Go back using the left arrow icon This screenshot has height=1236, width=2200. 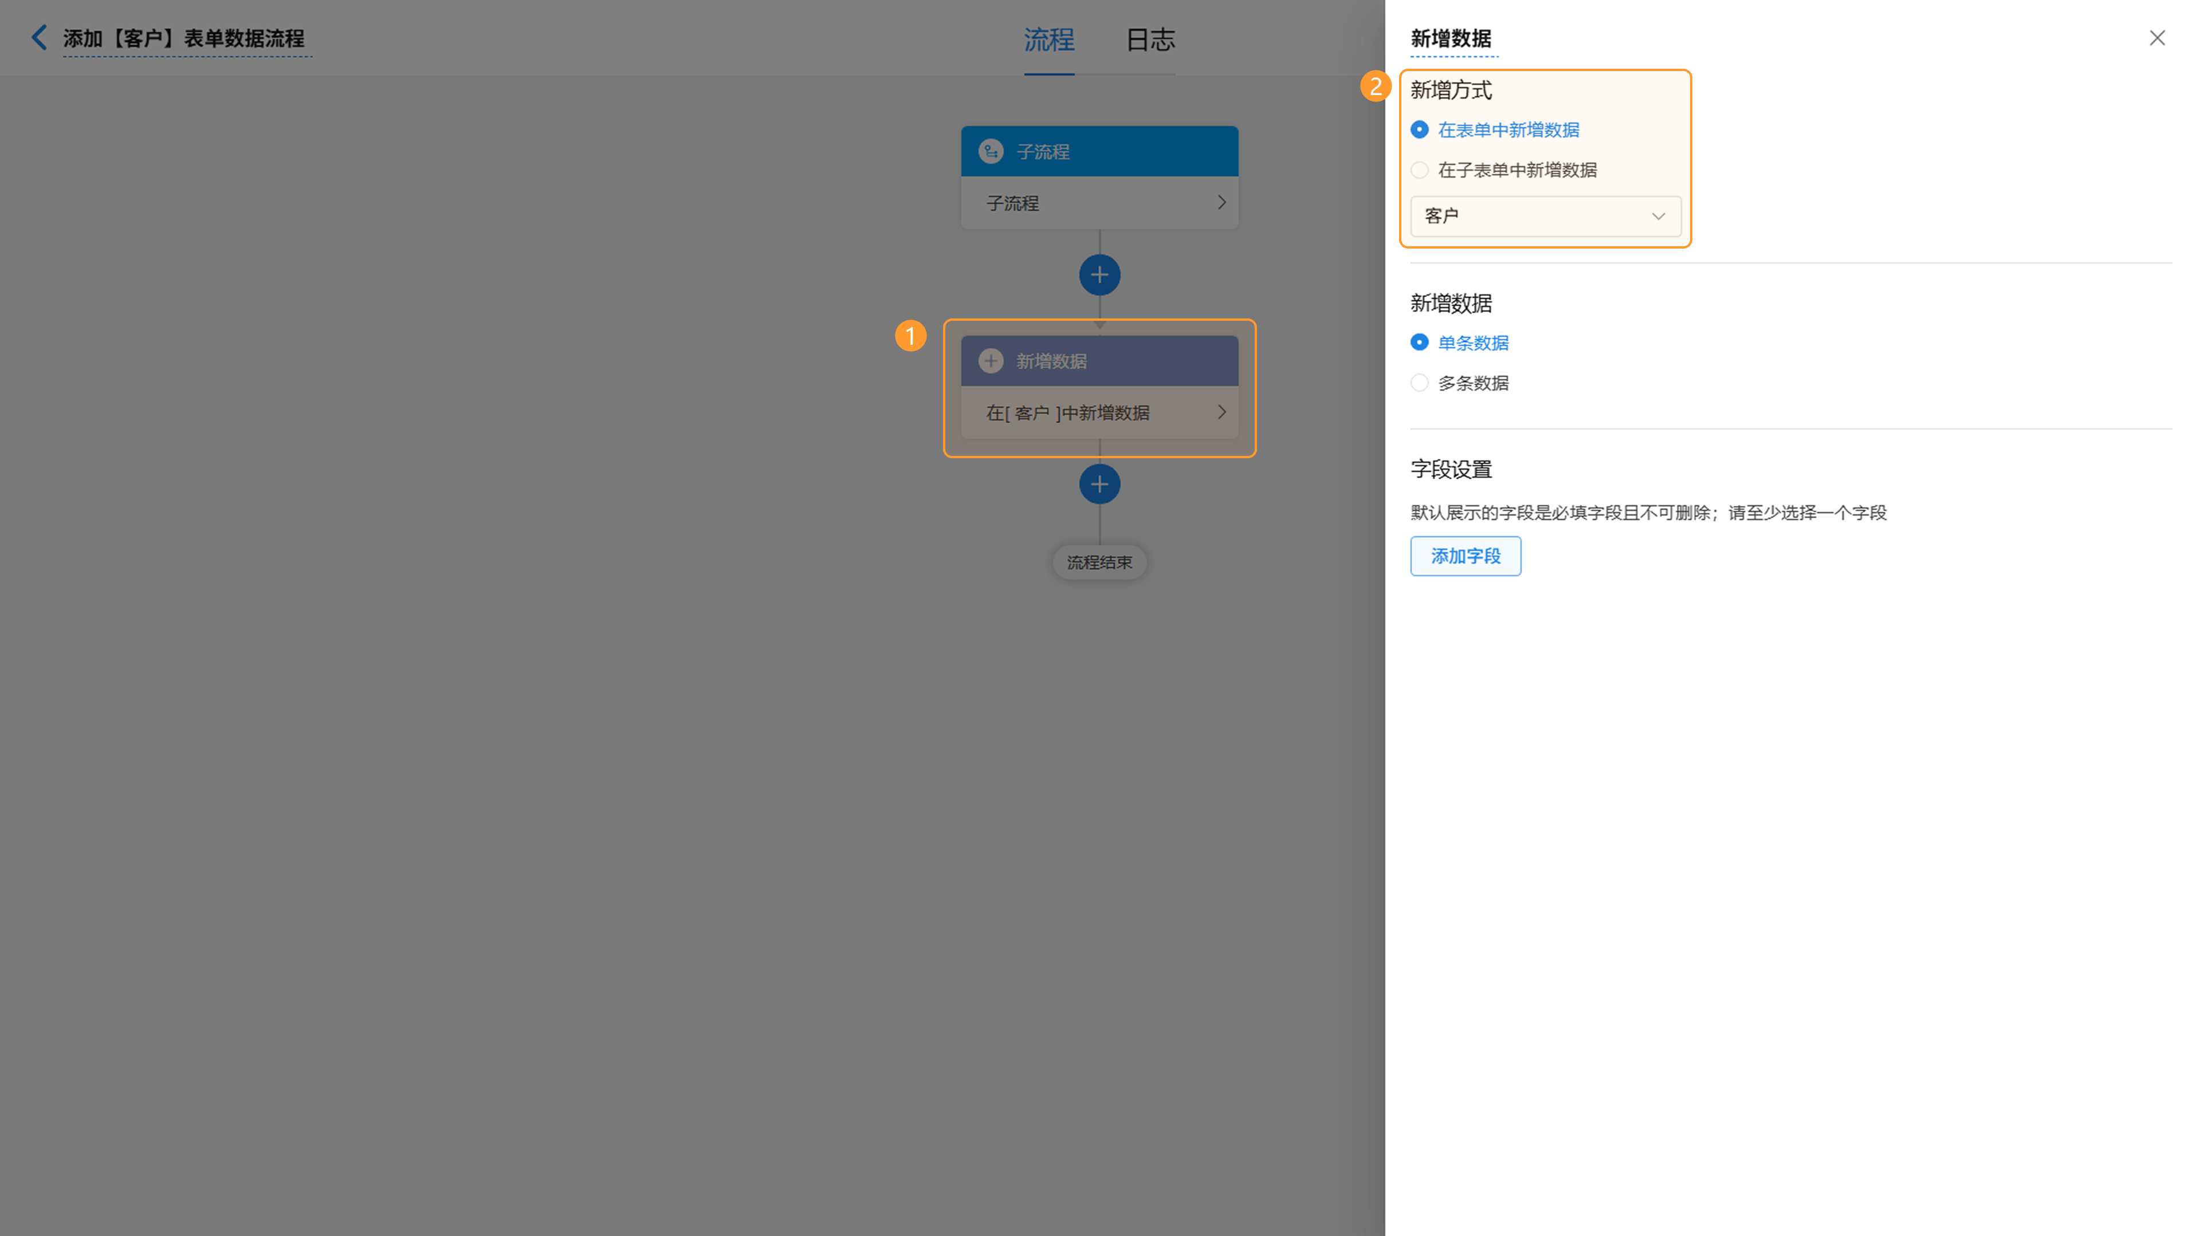(x=40, y=38)
